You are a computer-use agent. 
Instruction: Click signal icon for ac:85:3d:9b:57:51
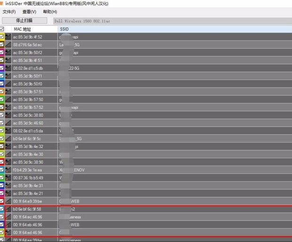pos(8,92)
